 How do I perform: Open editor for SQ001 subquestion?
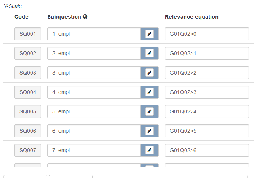150,34
